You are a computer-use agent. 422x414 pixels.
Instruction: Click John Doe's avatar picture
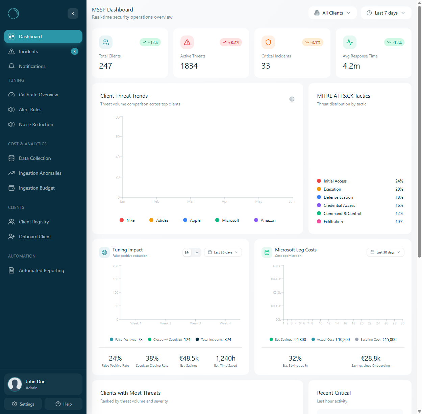(x=15, y=384)
